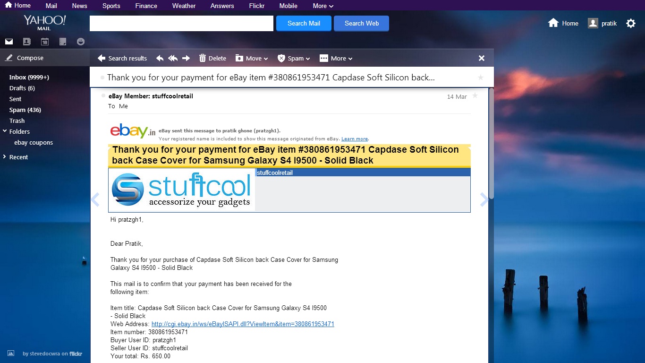
Task: Open Answers in the top navigation
Action: [x=222, y=6]
